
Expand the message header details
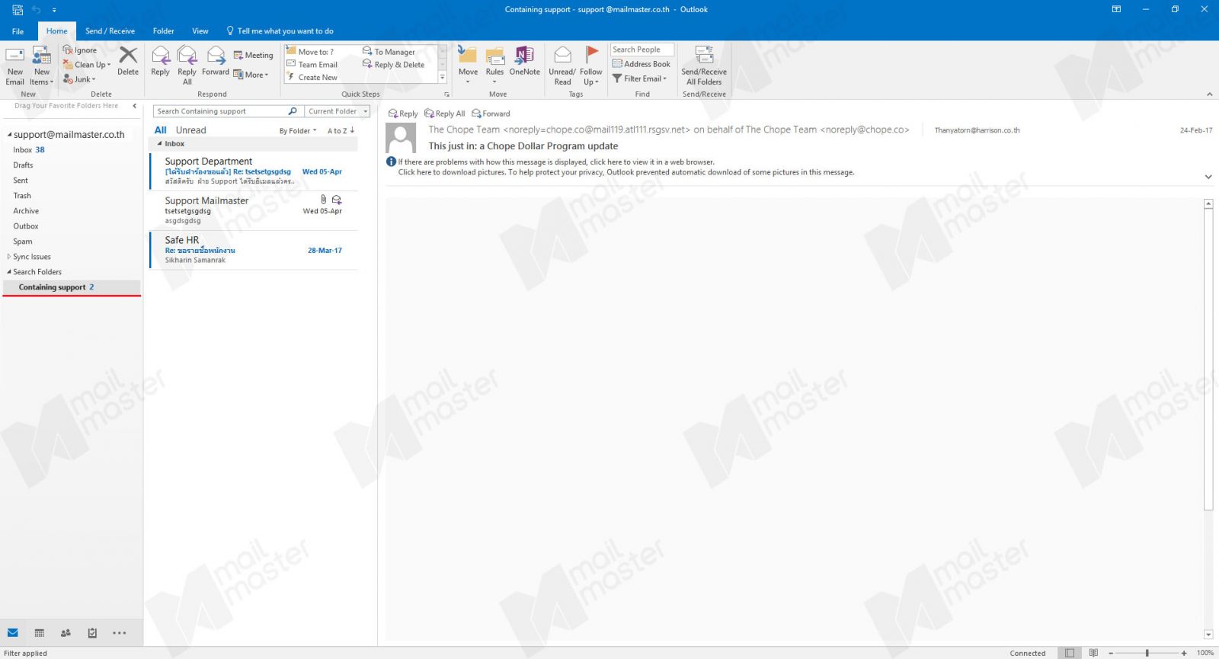tap(1208, 177)
